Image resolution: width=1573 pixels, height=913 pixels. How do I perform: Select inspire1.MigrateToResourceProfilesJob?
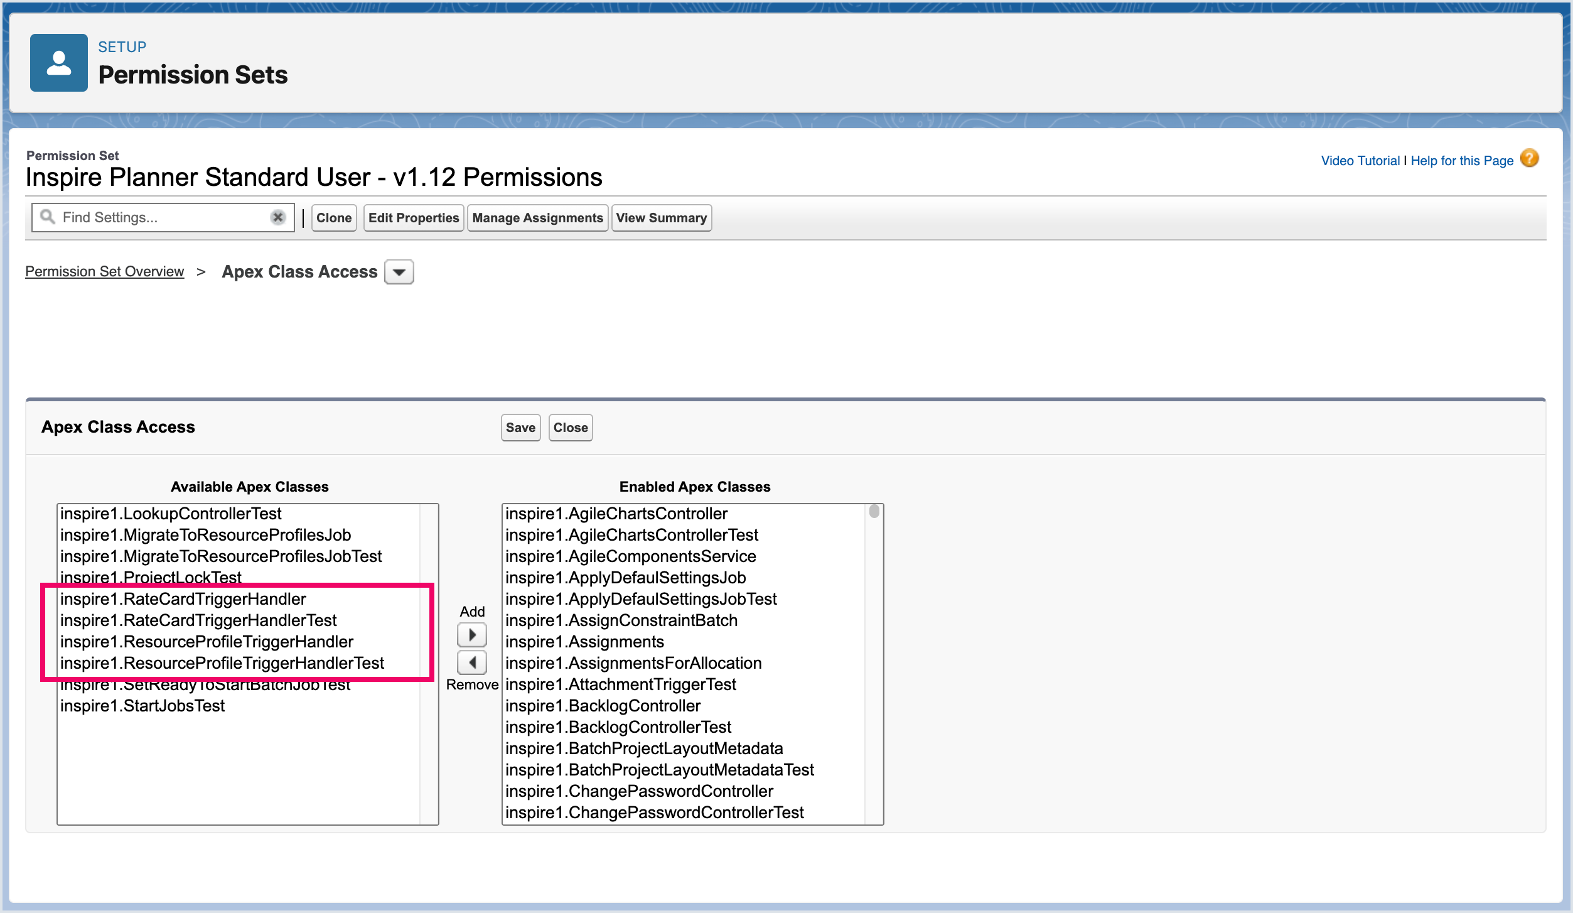[239, 535]
